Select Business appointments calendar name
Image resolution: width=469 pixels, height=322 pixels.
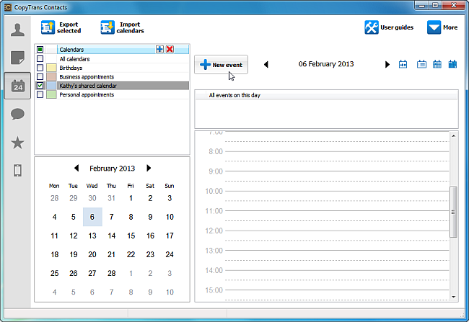(87, 77)
